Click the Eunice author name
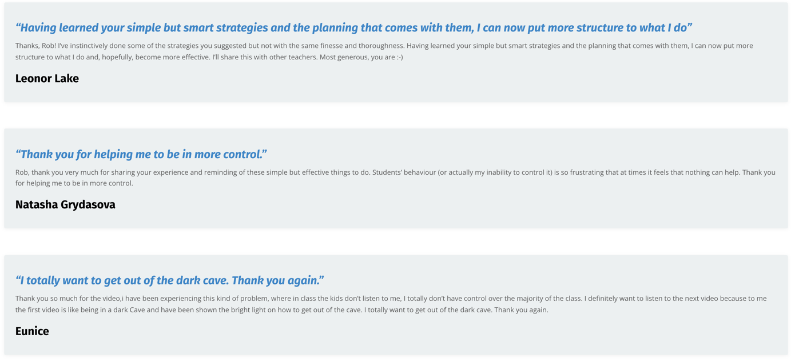Viewport: 791px width, 362px height. [32, 331]
